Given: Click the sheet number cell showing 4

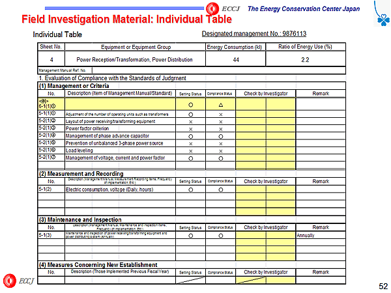Looking at the screenshot, I should [x=51, y=59].
